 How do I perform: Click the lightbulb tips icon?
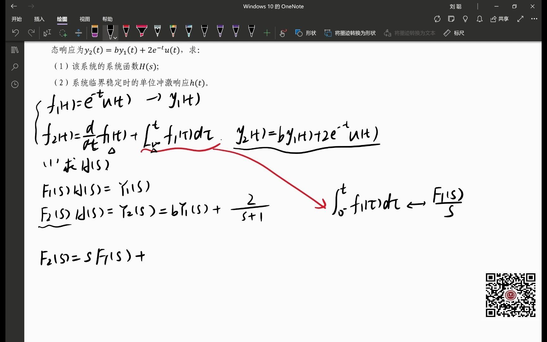point(465,19)
